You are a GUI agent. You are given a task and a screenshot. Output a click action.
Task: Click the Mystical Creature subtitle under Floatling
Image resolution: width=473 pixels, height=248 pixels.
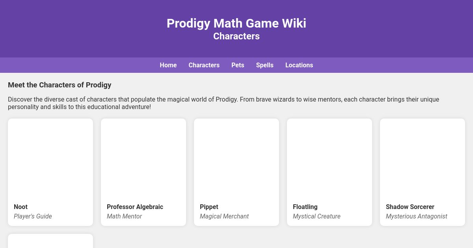317,216
